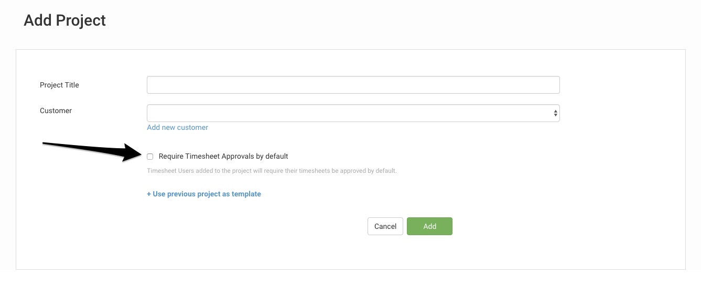Focus the Project Title text field
The height and width of the screenshot is (287, 701).
click(x=353, y=85)
